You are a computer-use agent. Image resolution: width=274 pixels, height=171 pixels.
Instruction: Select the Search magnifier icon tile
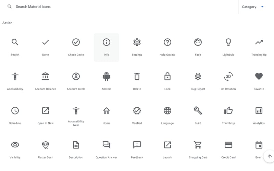click(x=15, y=42)
